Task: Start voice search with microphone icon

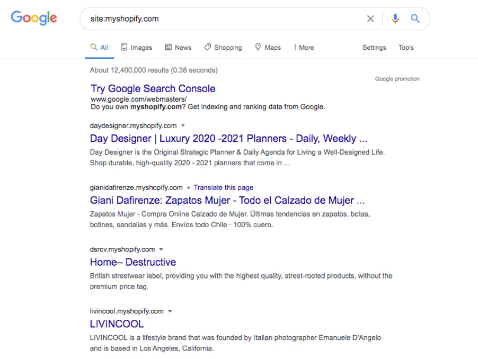Action: tap(395, 19)
